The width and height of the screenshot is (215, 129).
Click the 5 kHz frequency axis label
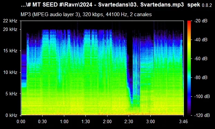pyautogui.click(x=11, y=94)
